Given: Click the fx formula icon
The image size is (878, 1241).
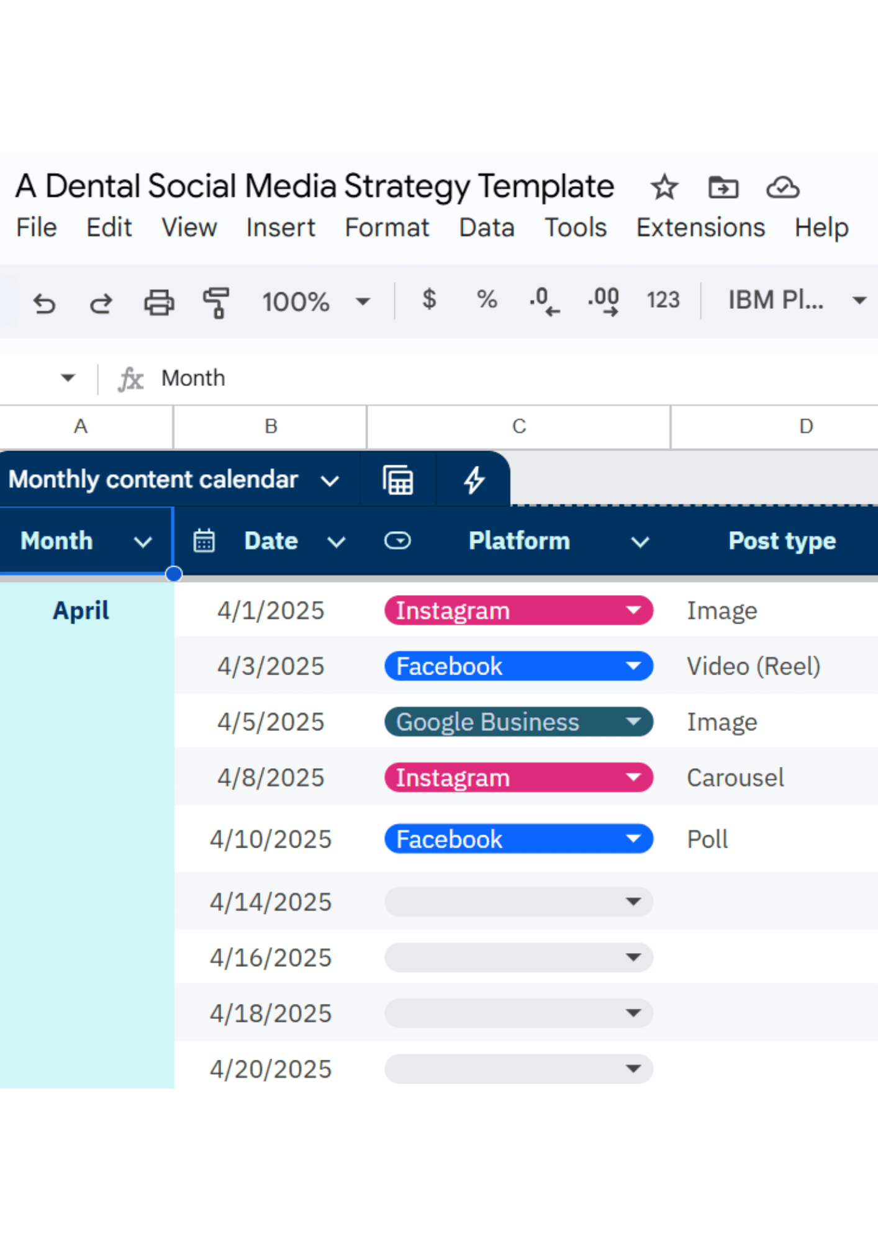Looking at the screenshot, I should tap(131, 379).
